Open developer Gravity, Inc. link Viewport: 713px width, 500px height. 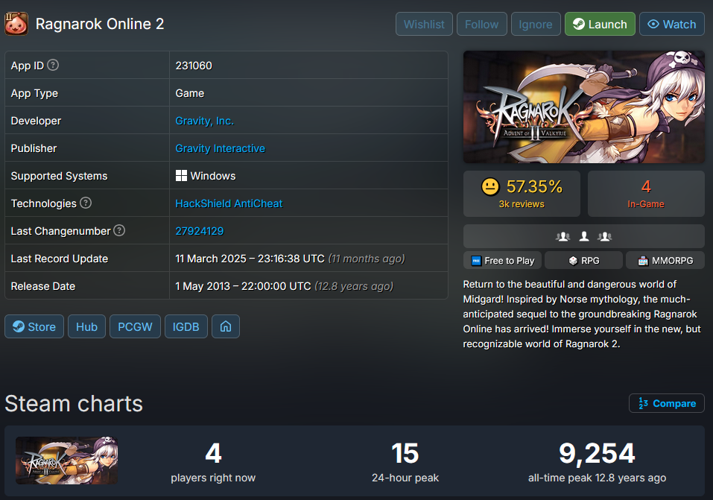205,121
